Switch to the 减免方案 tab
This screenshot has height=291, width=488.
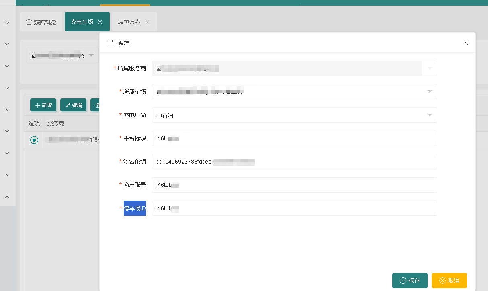tap(129, 22)
